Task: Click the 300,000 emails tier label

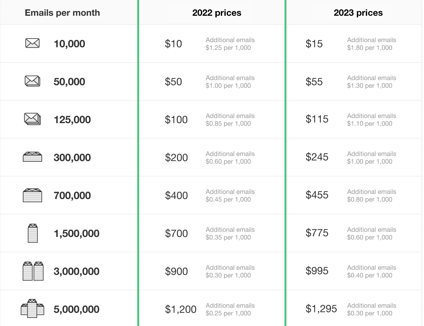Action: click(x=72, y=158)
